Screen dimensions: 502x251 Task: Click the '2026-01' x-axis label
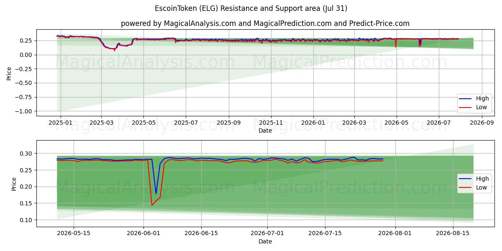point(313,123)
